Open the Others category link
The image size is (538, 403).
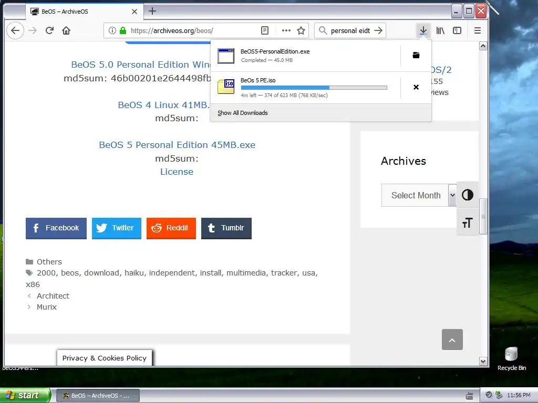click(x=49, y=262)
